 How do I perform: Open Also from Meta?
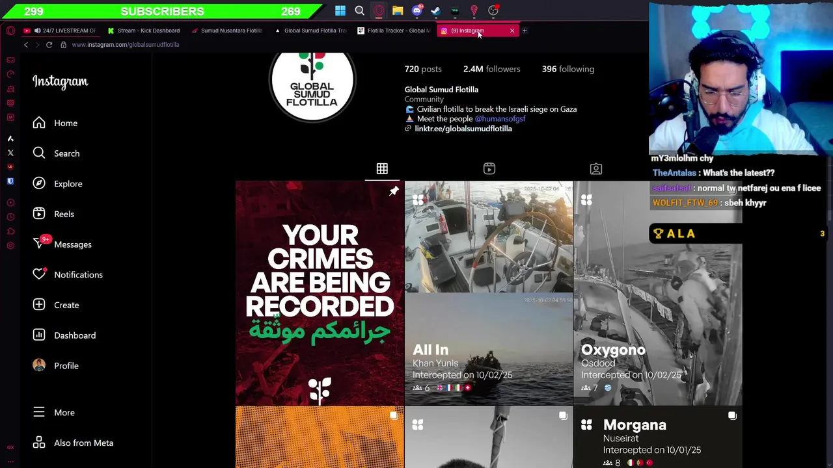point(73,443)
